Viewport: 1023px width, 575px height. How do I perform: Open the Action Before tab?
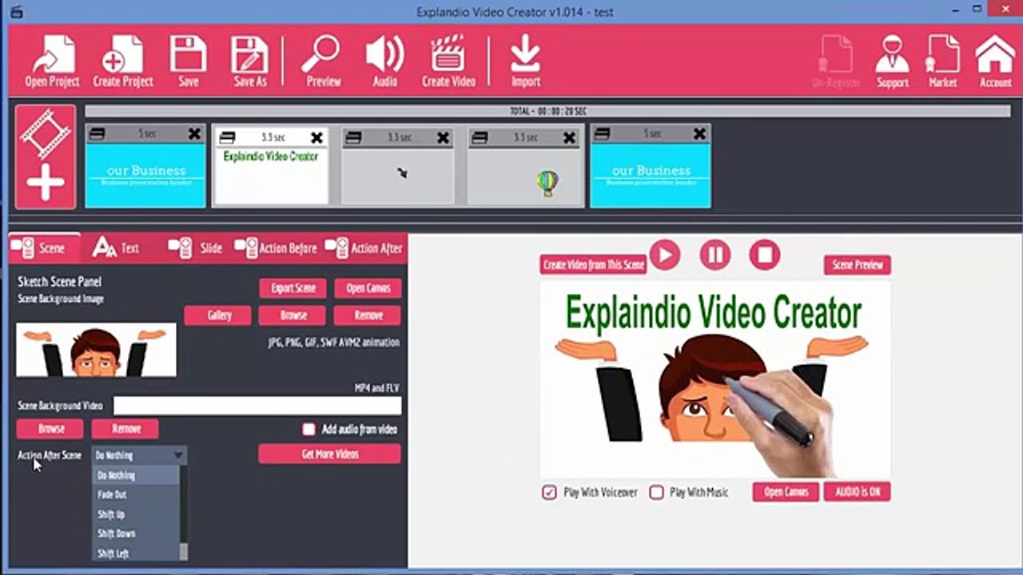pyautogui.click(x=276, y=248)
